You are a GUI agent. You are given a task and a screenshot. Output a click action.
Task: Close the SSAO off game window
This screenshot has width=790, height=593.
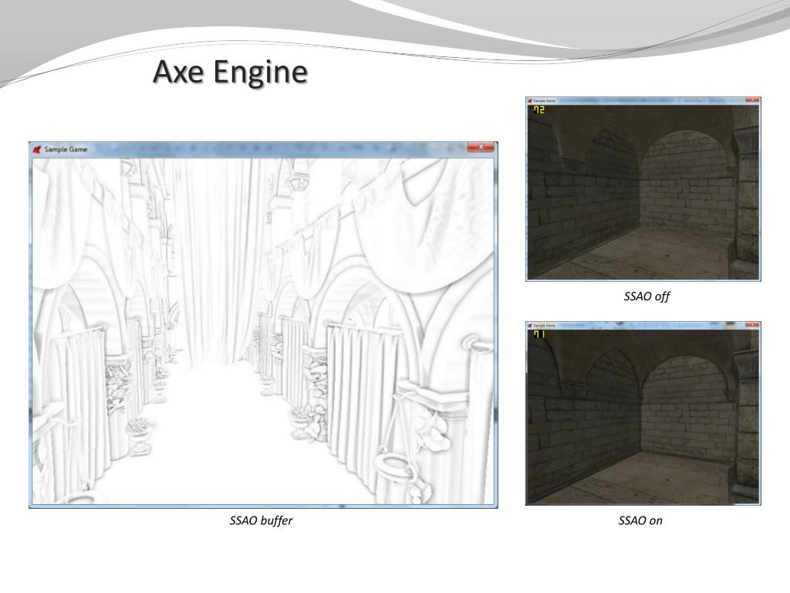pyautogui.click(x=752, y=100)
